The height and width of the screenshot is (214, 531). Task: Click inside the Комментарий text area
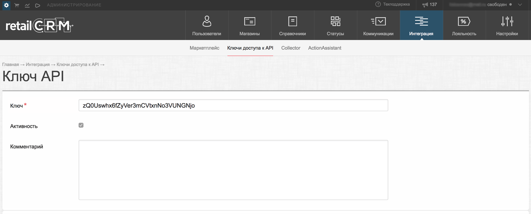(233, 170)
